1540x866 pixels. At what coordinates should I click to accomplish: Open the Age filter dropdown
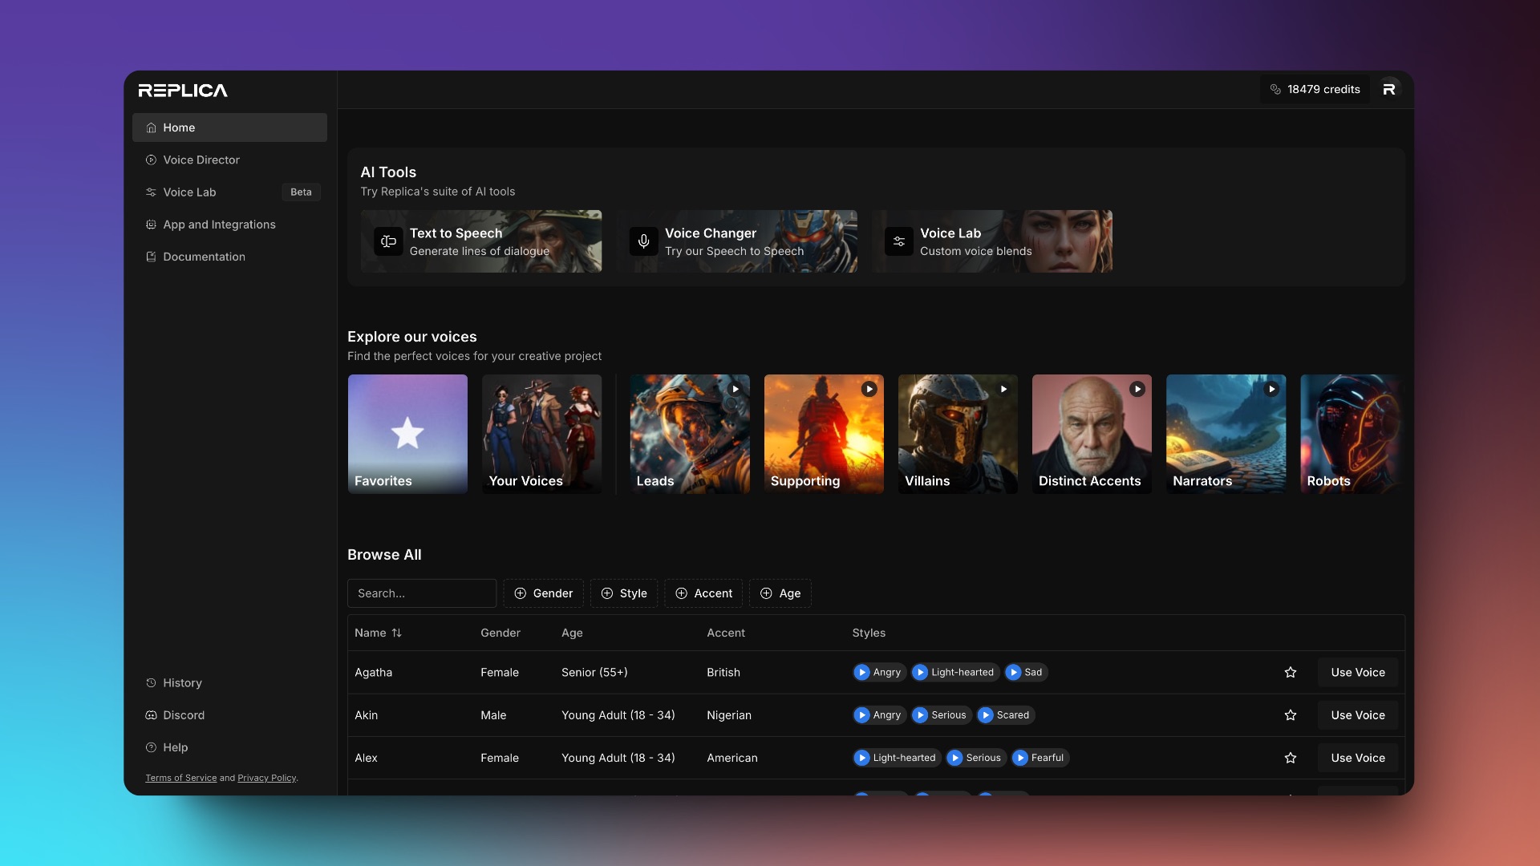(x=780, y=593)
